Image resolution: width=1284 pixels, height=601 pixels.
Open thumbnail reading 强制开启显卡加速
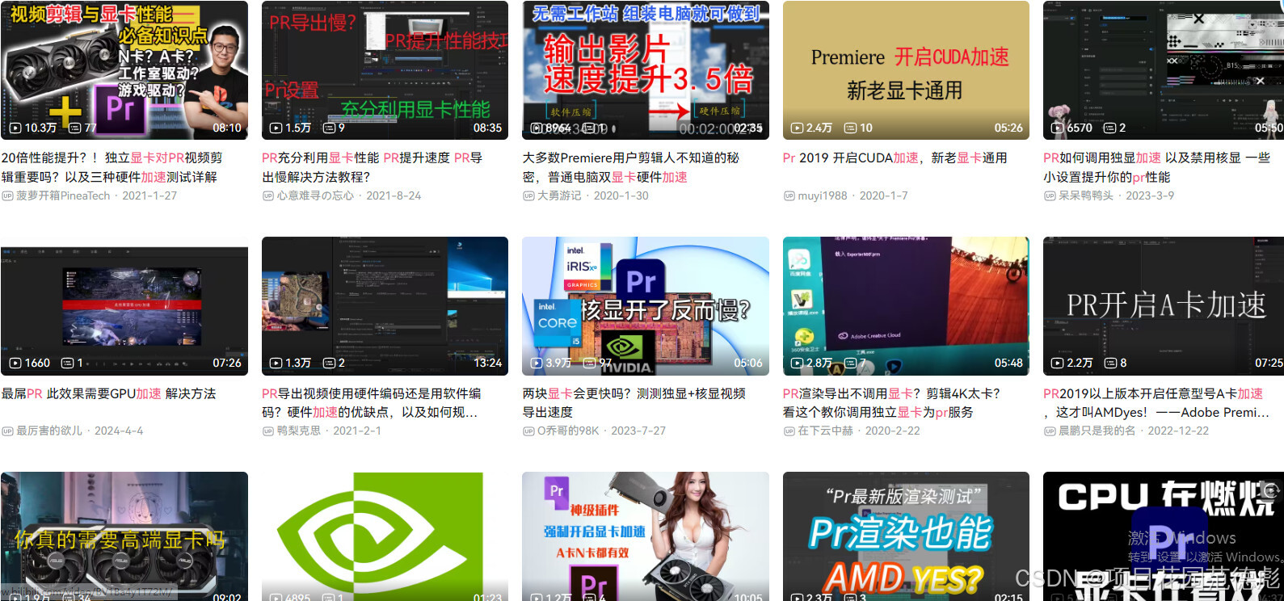(x=646, y=536)
